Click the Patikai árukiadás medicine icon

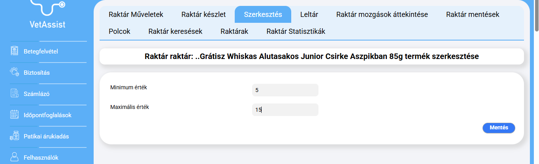(x=15, y=136)
